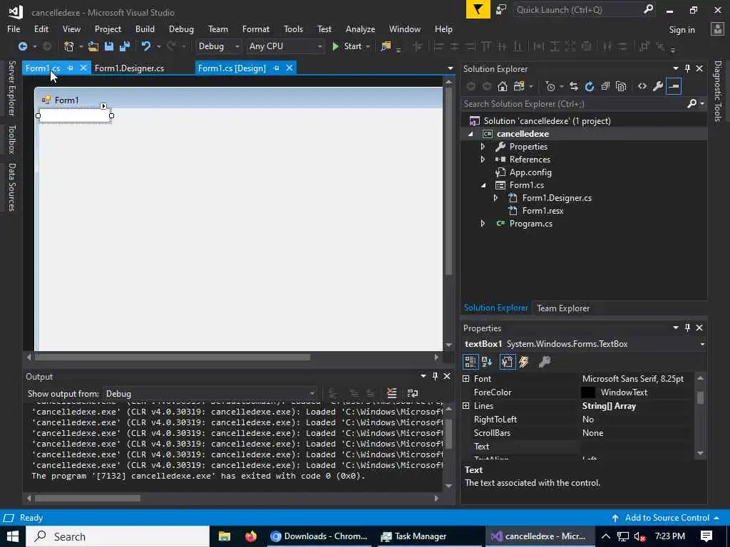The image size is (730, 547).
Task: Open the Build menu
Action: (145, 28)
